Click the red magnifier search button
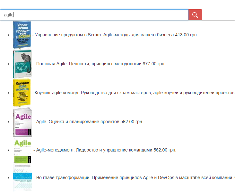 (195, 15)
